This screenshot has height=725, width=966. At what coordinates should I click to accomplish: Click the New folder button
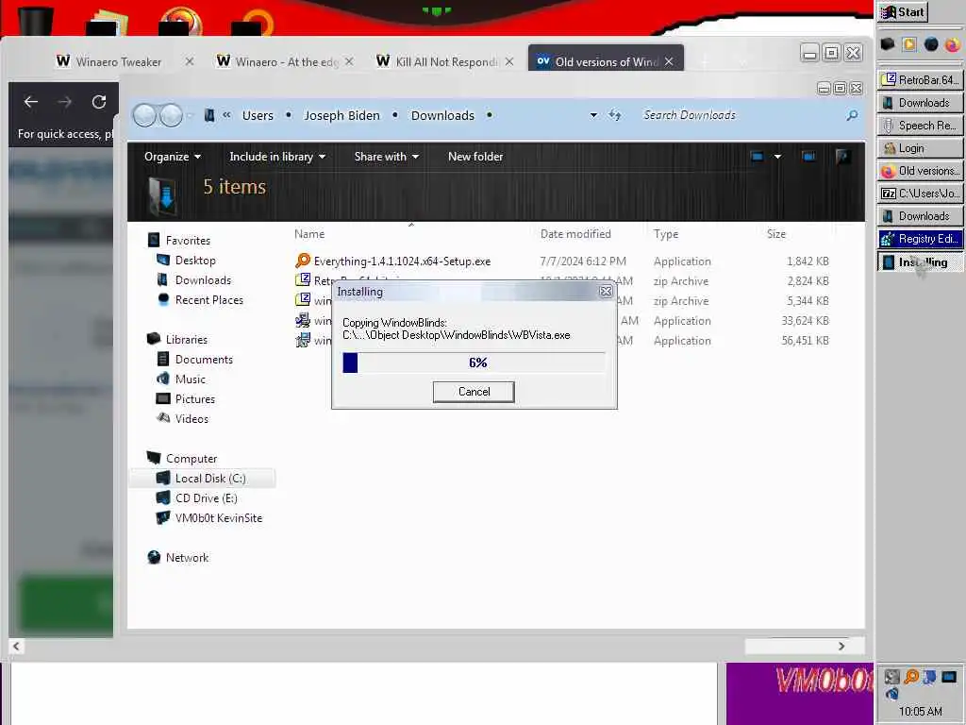click(475, 157)
